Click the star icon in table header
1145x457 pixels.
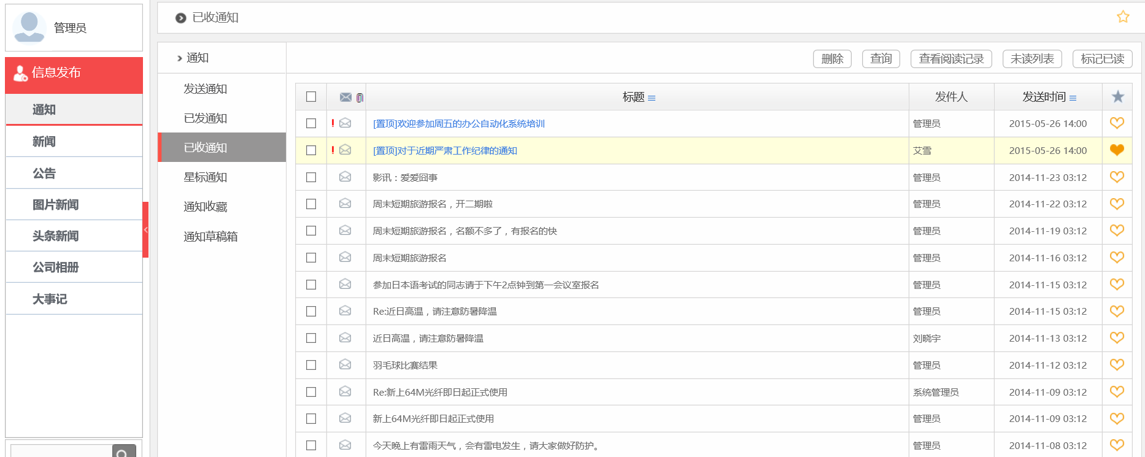pyautogui.click(x=1117, y=97)
